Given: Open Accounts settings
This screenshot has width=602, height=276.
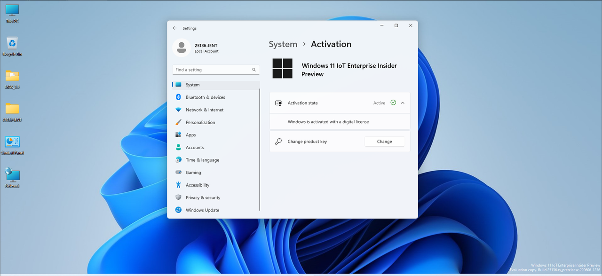Looking at the screenshot, I should tap(216, 148).
